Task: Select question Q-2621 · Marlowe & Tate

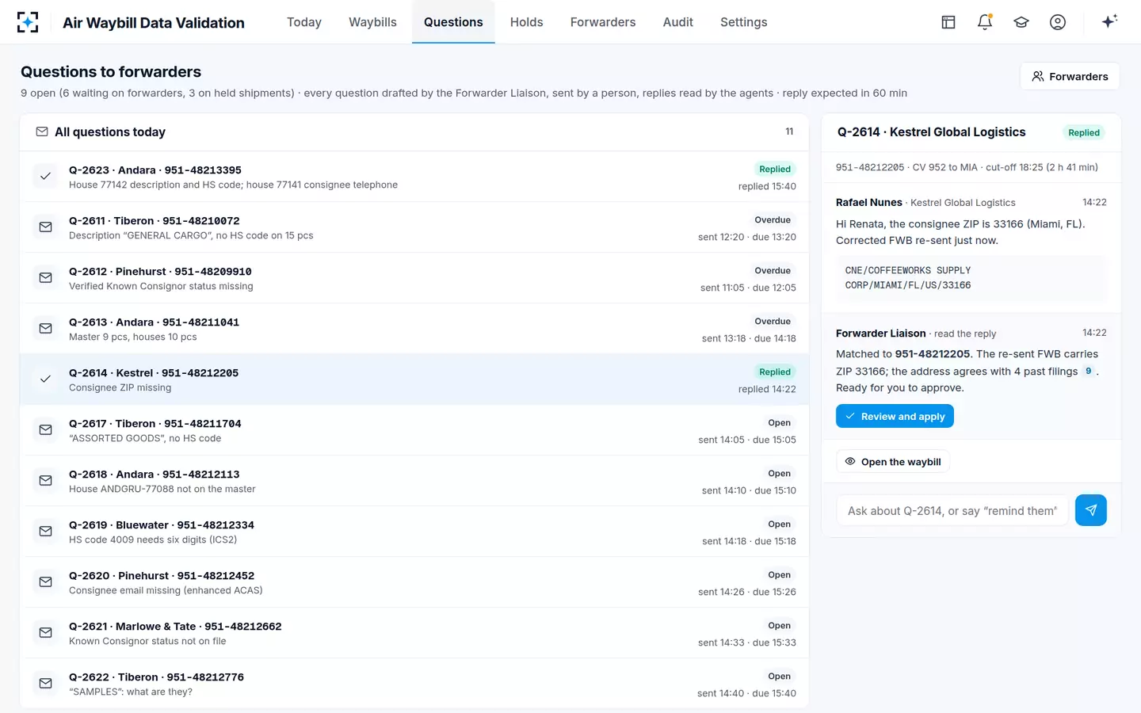Action: (x=414, y=633)
